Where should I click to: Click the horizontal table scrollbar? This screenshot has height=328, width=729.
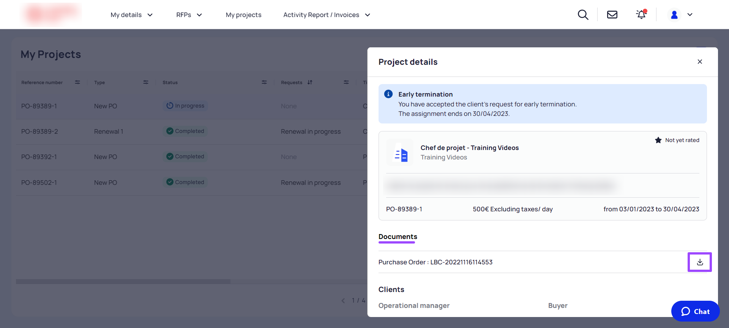click(x=123, y=281)
